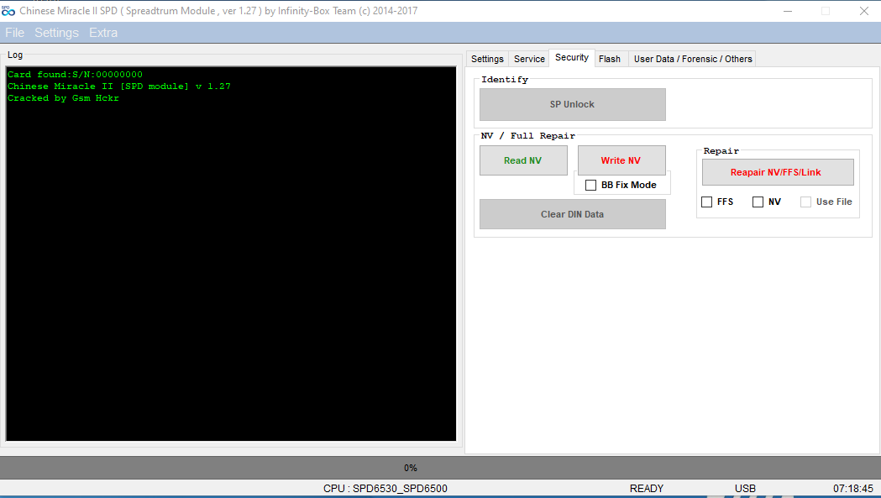The height and width of the screenshot is (498, 881).
Task: Switch to the Service tab
Action: coord(529,59)
